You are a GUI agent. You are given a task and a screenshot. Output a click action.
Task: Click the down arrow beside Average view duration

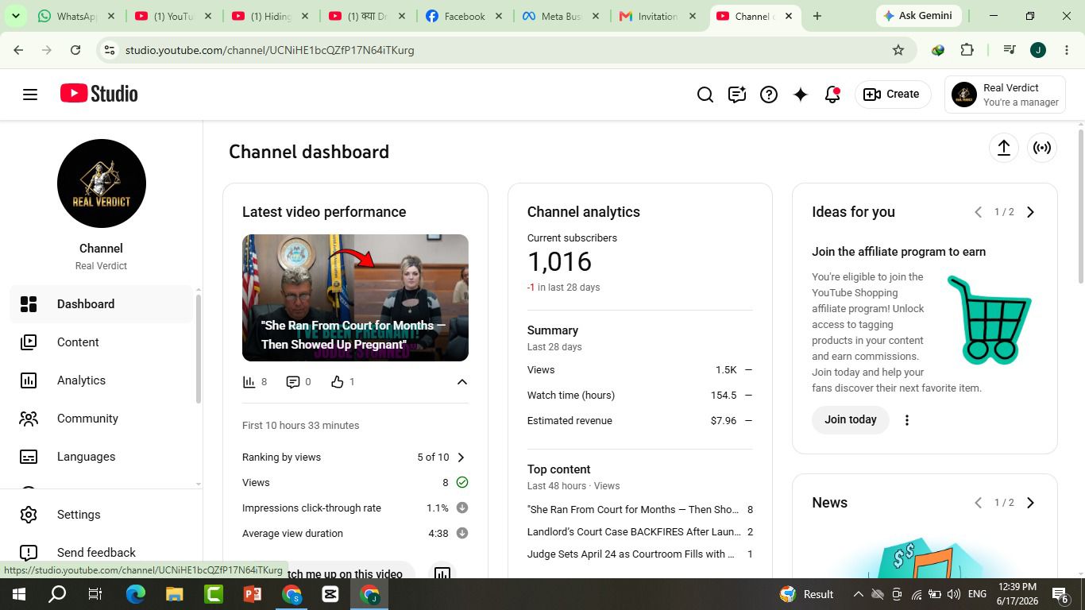click(x=462, y=533)
